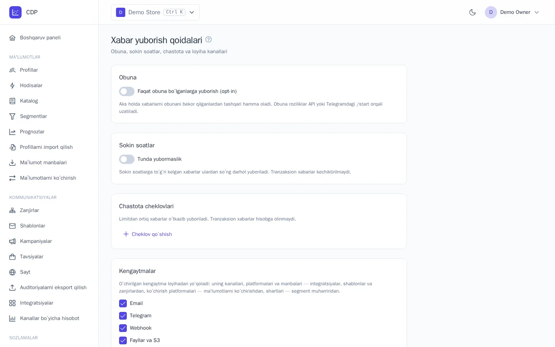
Task: Click the Ma'lumotlarni ko'chirish arrows icon
Action: coord(12,178)
